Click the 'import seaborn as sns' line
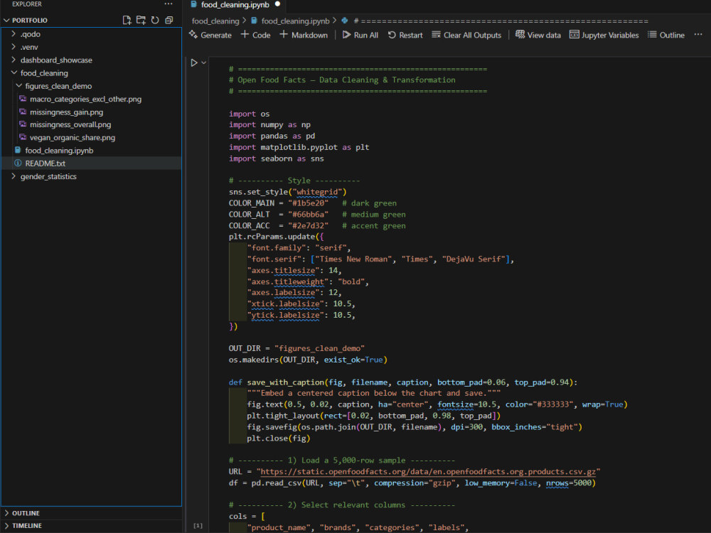Viewport: 711px width, 533px height. 276,158
